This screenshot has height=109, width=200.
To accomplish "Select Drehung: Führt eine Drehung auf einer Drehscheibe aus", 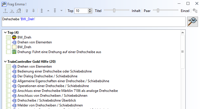I will click(59, 52).
